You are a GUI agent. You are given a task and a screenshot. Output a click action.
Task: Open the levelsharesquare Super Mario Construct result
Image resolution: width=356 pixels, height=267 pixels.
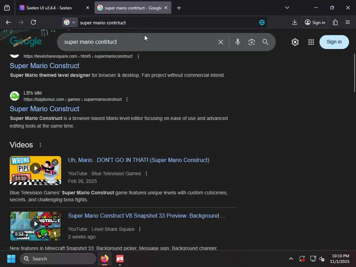point(44,66)
